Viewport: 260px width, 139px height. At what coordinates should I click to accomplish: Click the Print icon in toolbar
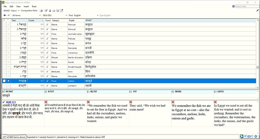[x=41, y=11]
